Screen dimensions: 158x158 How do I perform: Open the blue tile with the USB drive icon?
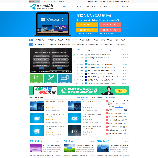pos(65,79)
